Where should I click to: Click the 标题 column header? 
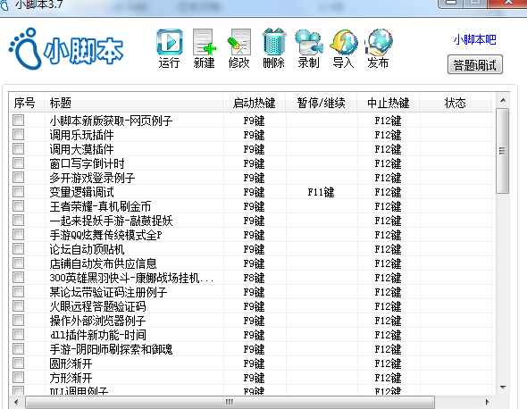coord(133,103)
